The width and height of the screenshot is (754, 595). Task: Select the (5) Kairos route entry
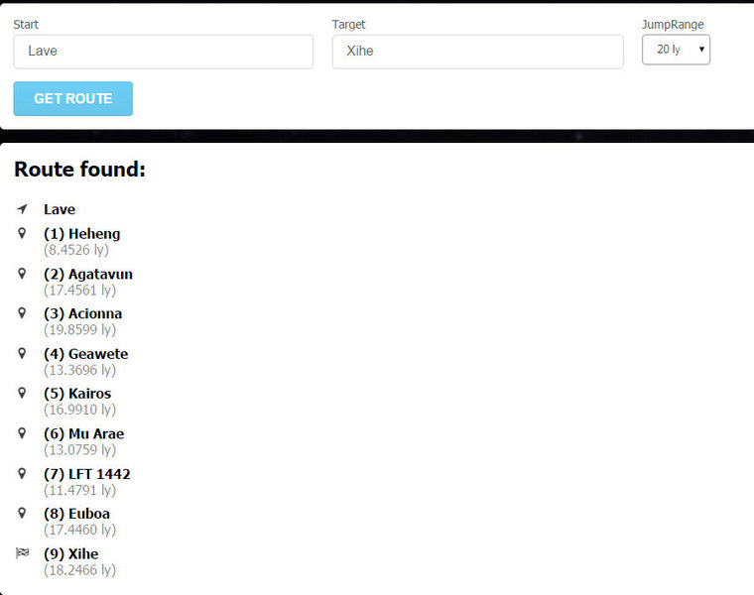pos(77,394)
